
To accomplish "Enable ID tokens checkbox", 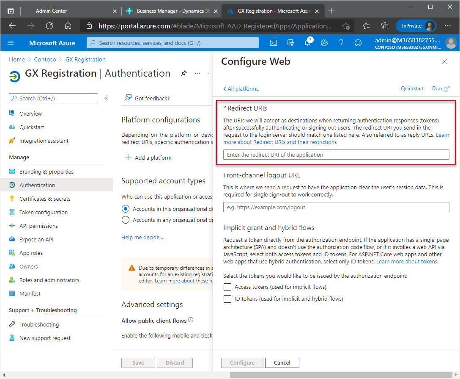I will (x=227, y=299).
